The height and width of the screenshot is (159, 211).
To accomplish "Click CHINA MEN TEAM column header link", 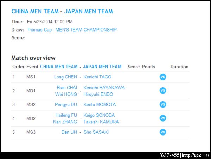I will (x=59, y=67).
